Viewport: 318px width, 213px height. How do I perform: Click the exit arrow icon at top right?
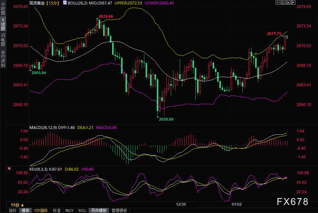pos(293,3)
